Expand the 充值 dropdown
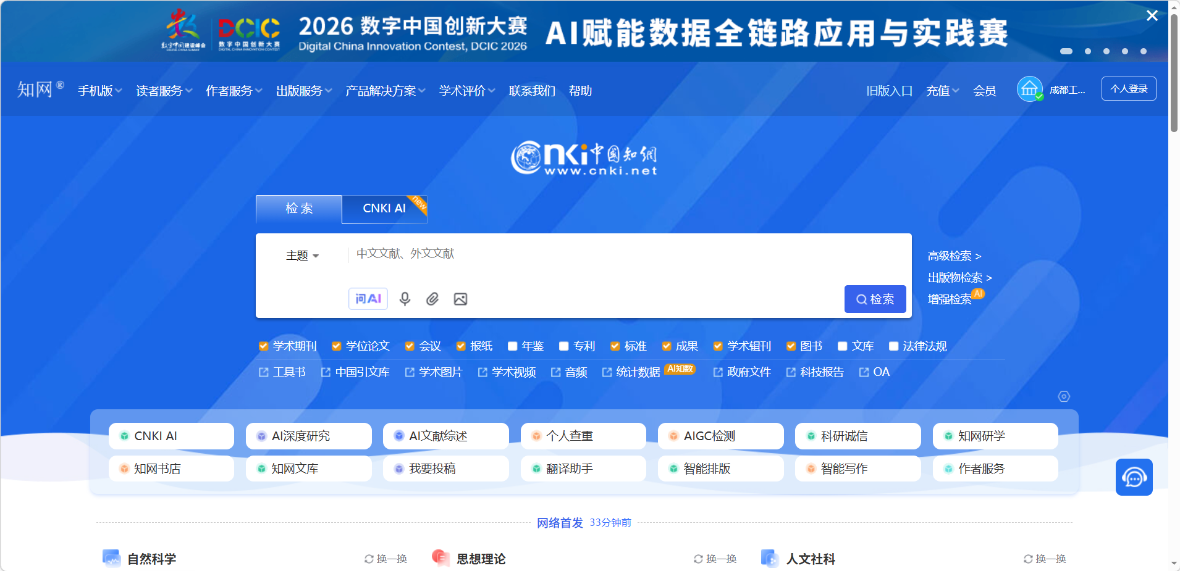Screen dimensions: 1180x571 [942, 91]
